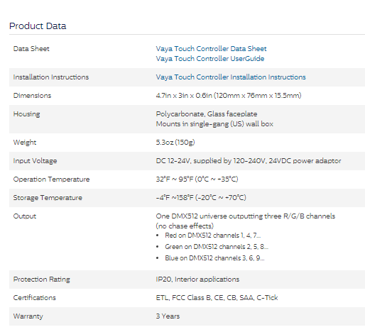Click the Installation Instructions row label
The image size is (365, 332).
pos(51,77)
